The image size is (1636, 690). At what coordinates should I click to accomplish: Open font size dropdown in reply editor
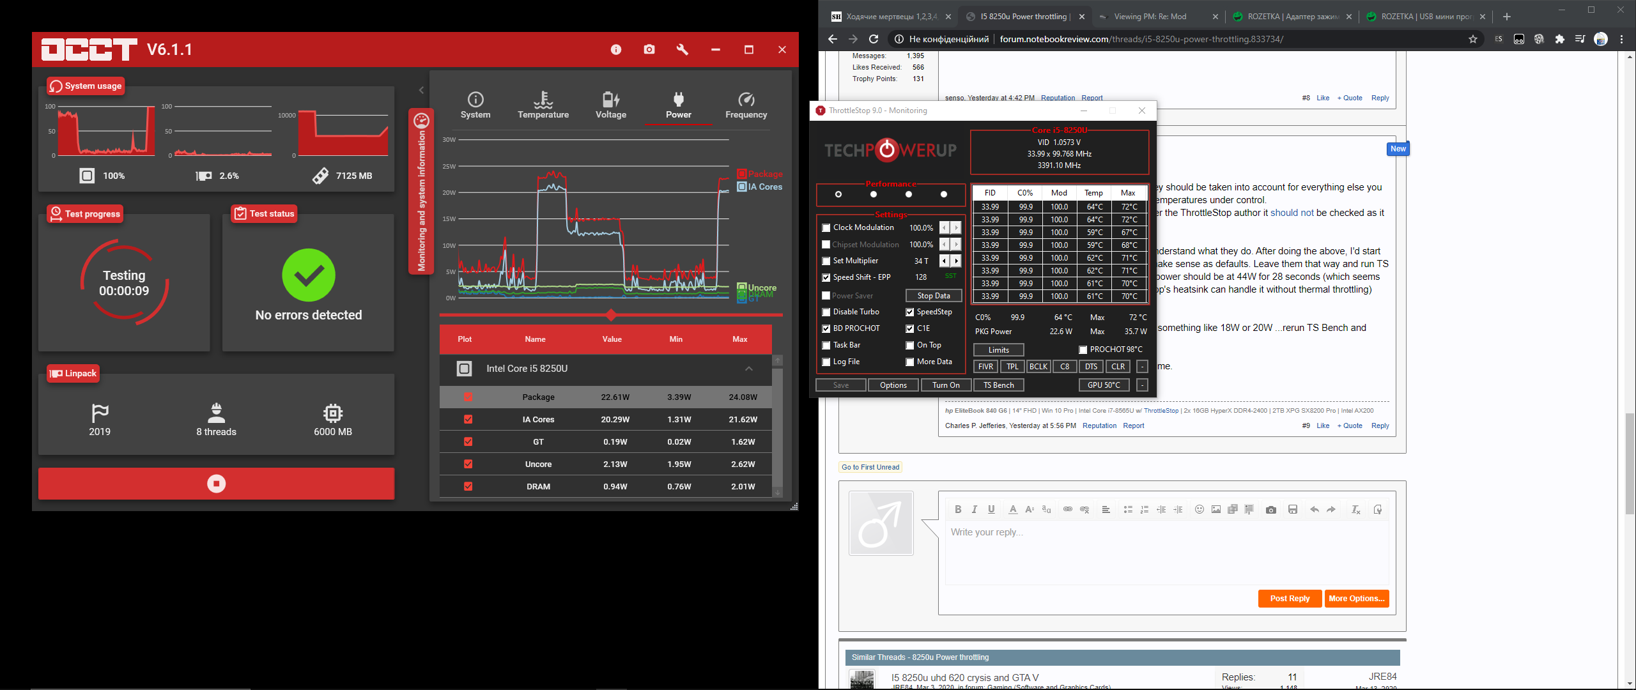[1030, 509]
